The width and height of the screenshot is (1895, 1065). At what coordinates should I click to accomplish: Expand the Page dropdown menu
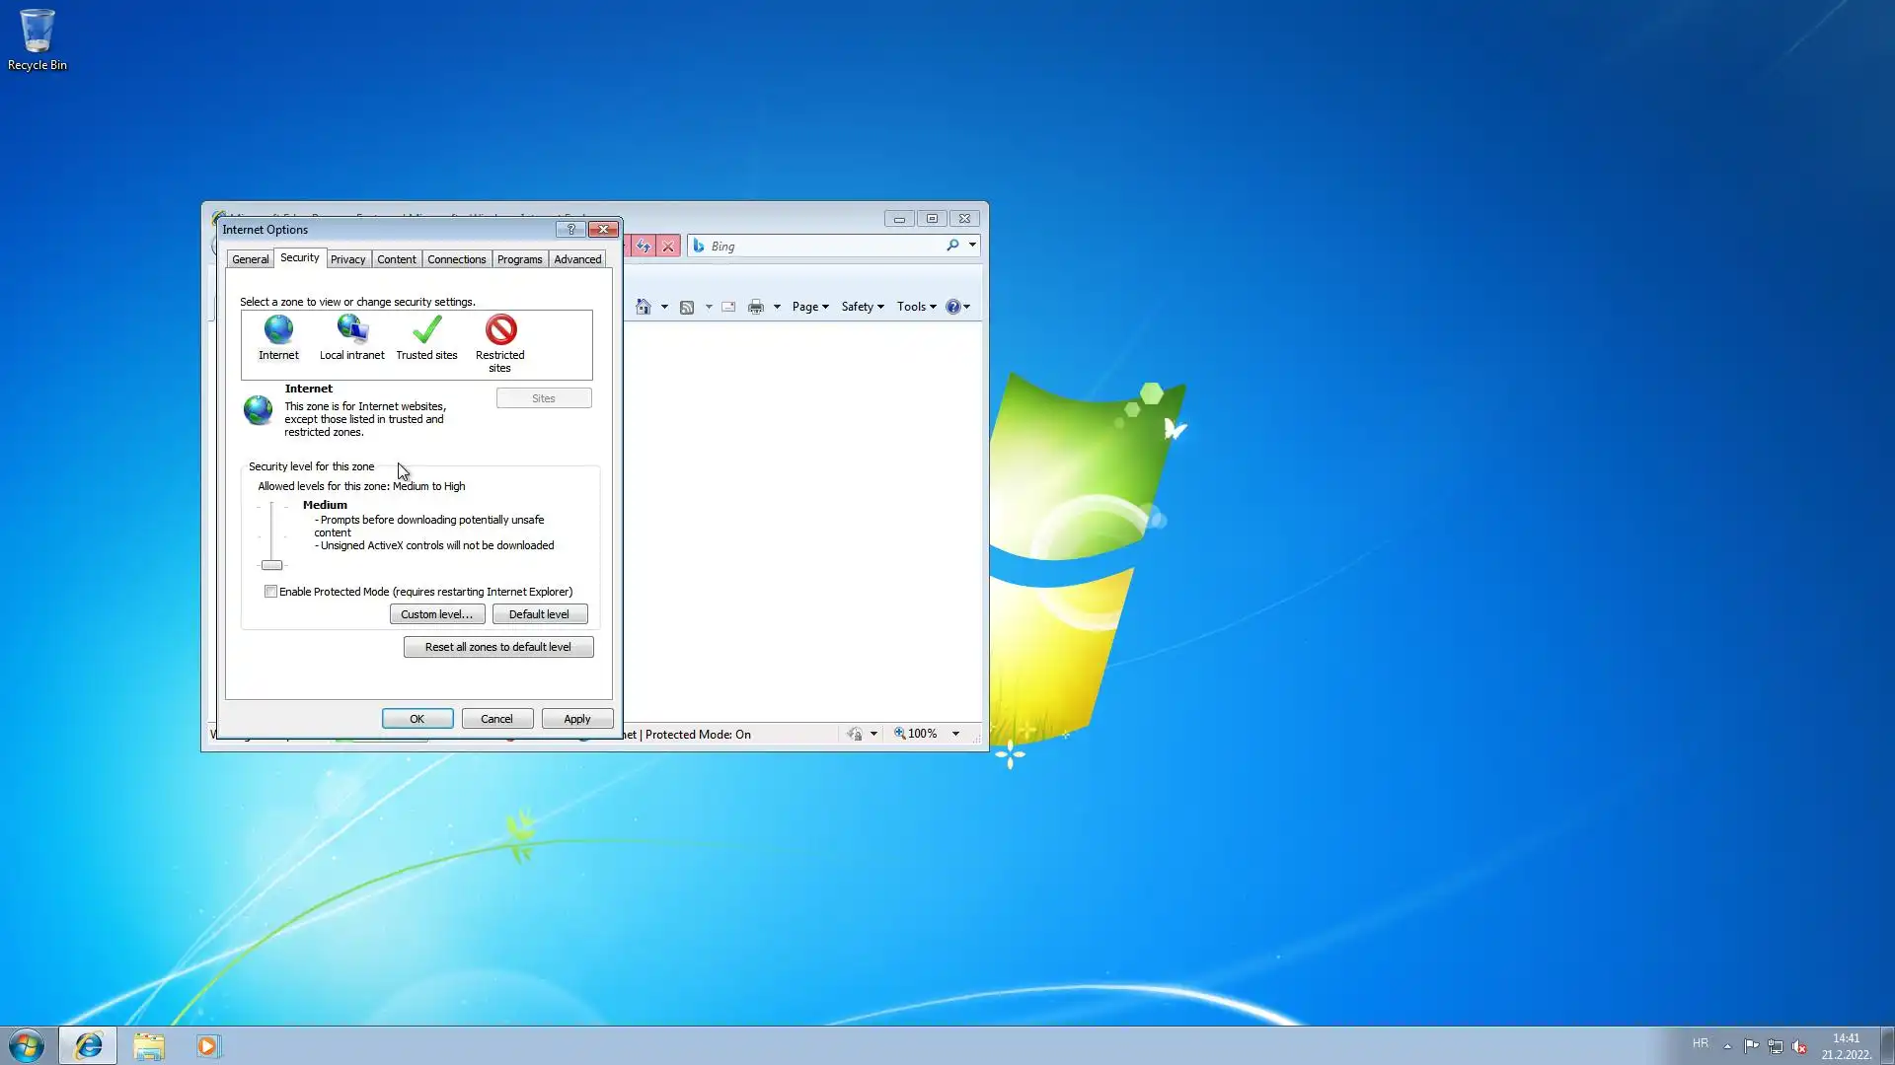[x=810, y=307]
